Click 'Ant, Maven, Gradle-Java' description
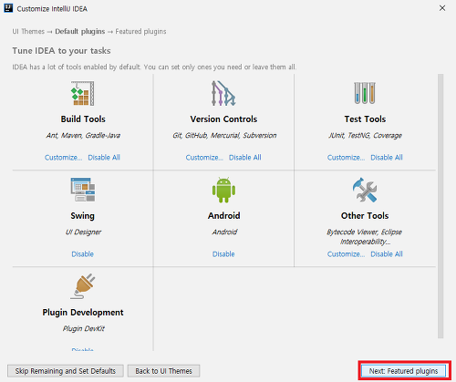Image resolution: width=456 pixels, height=382 pixels. click(x=83, y=135)
